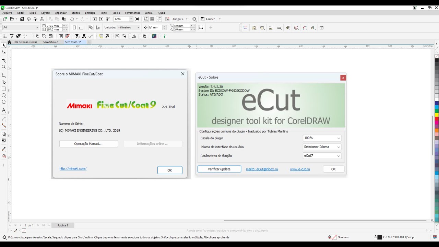Expand the A4 page size dropdown

(37, 27)
